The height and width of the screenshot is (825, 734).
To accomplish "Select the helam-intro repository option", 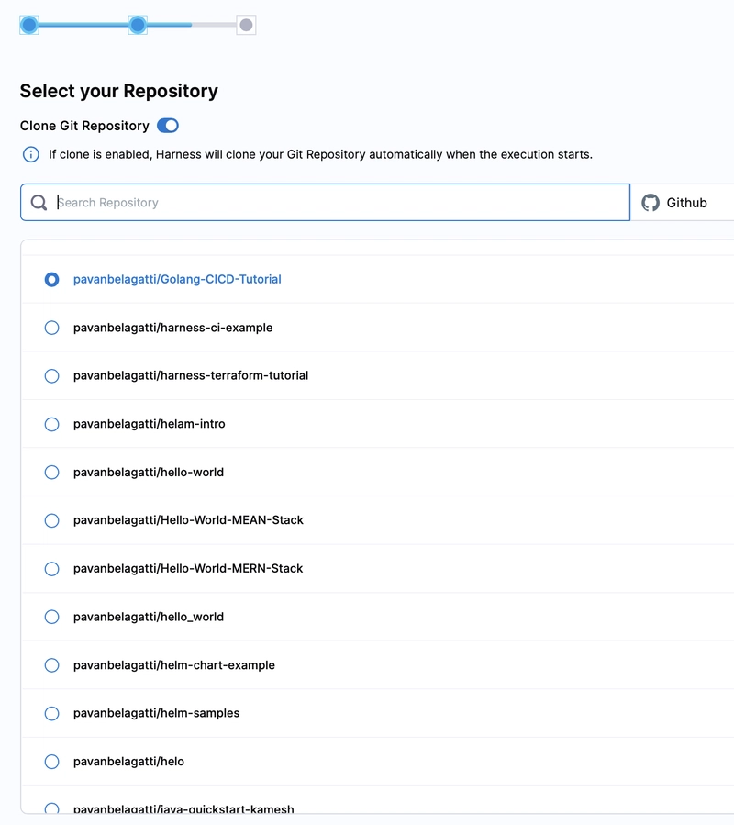I will coord(52,424).
